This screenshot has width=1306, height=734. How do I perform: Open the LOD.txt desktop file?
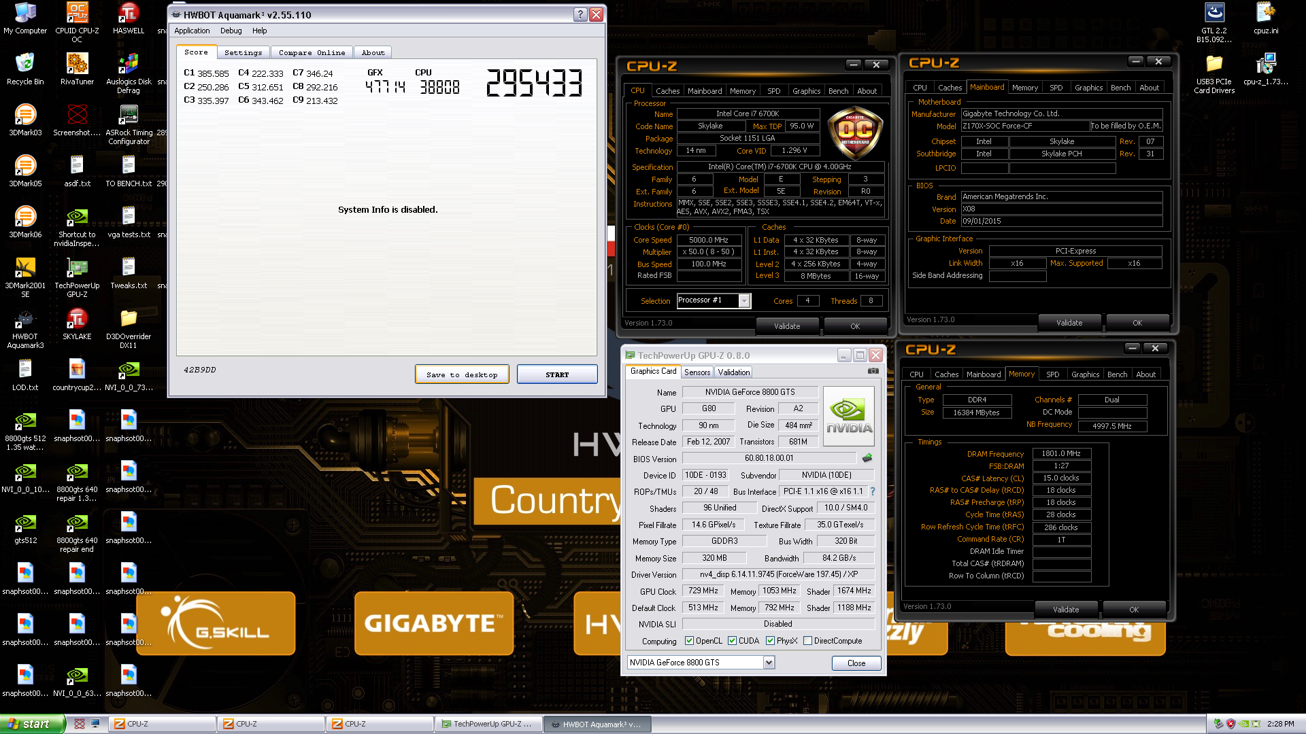25,374
